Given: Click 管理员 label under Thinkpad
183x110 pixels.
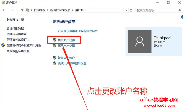Looking at the screenshot, I should tap(158, 46).
